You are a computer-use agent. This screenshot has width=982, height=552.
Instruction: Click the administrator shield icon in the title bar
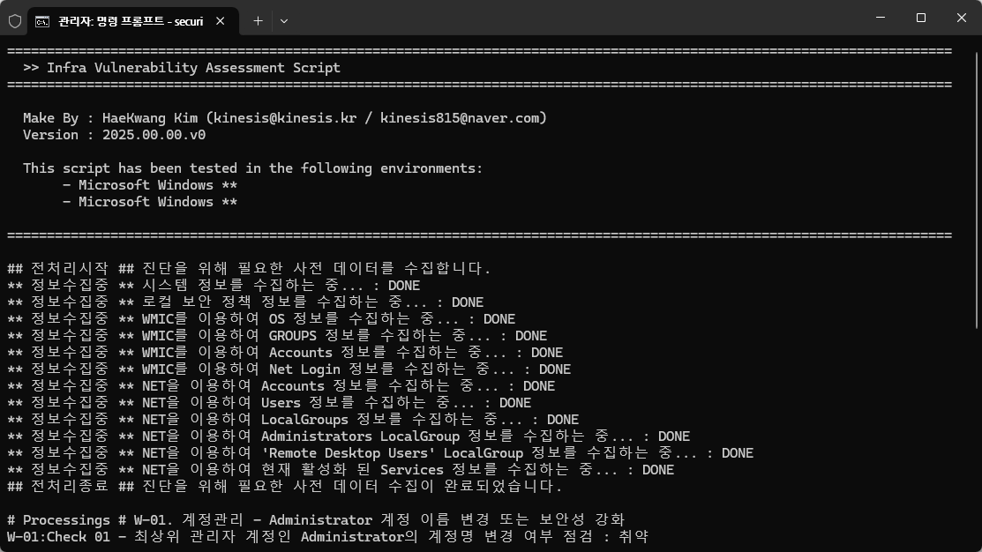pyautogui.click(x=15, y=20)
